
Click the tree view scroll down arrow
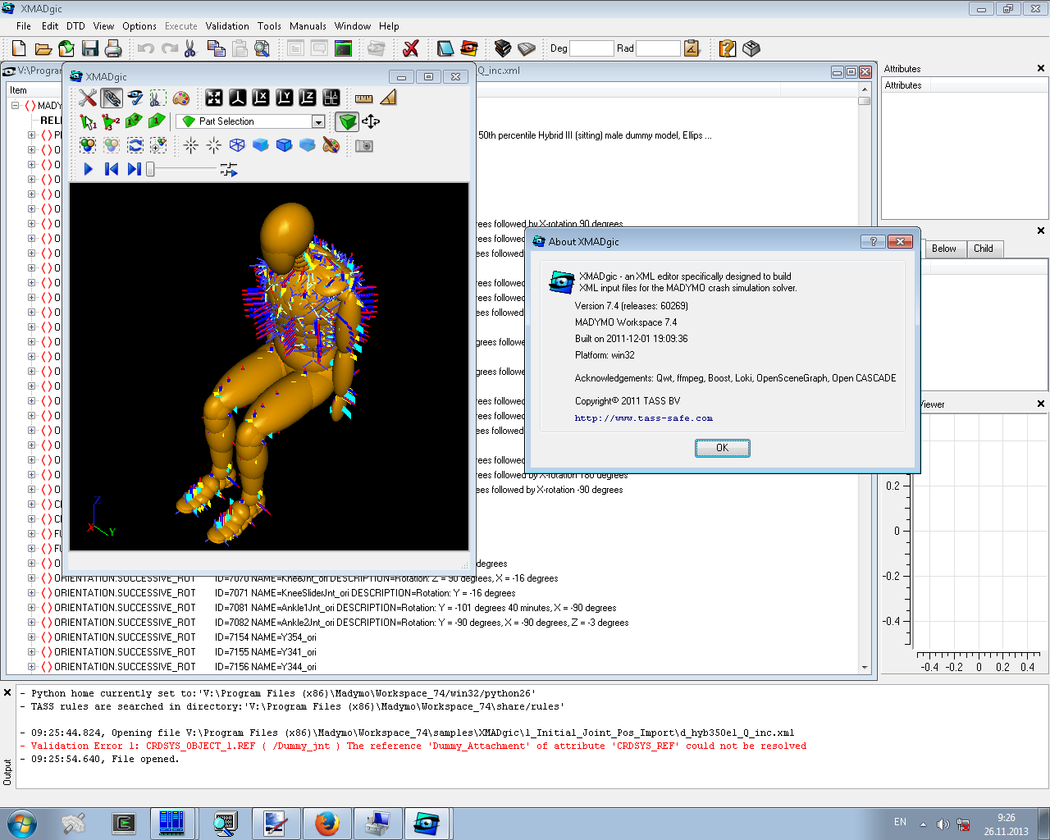pos(865,668)
